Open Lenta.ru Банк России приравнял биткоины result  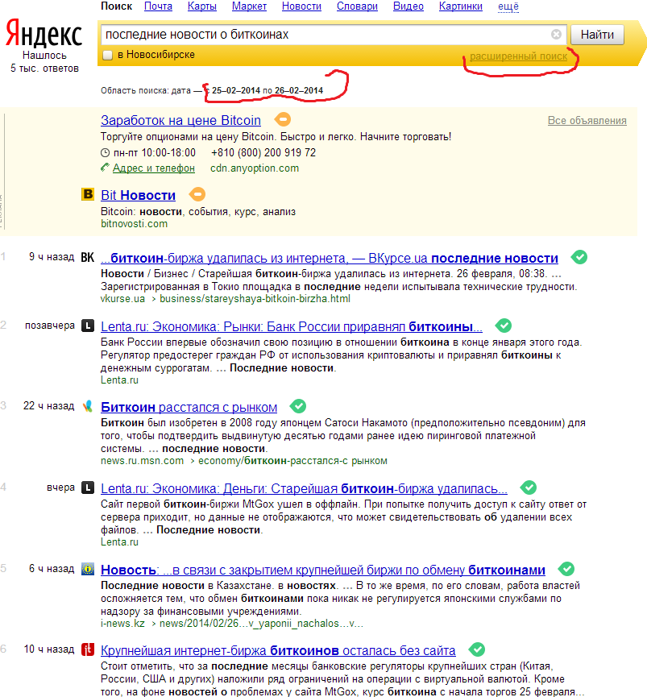coord(291,326)
